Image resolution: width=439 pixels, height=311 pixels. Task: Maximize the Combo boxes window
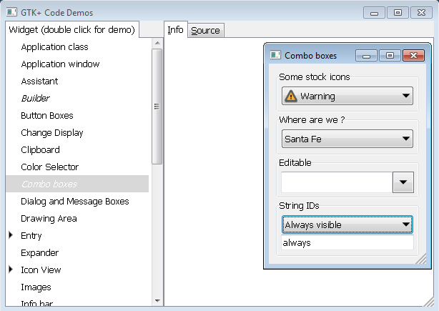[390, 55]
